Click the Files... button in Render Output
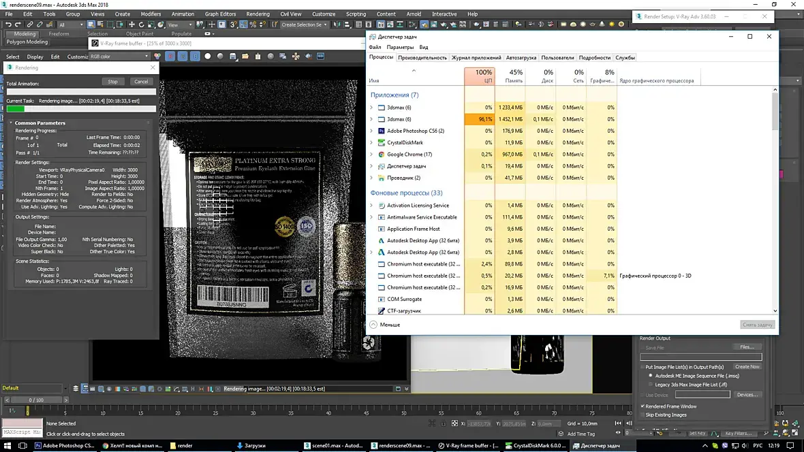The height and width of the screenshot is (452, 804). coord(747,347)
